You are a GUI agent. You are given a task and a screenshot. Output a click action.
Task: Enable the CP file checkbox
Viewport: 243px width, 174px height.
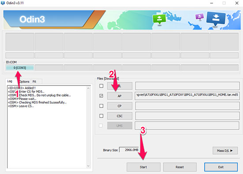click(101, 106)
